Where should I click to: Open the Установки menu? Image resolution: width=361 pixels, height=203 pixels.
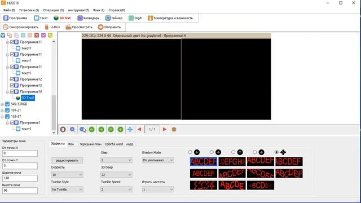point(29,10)
